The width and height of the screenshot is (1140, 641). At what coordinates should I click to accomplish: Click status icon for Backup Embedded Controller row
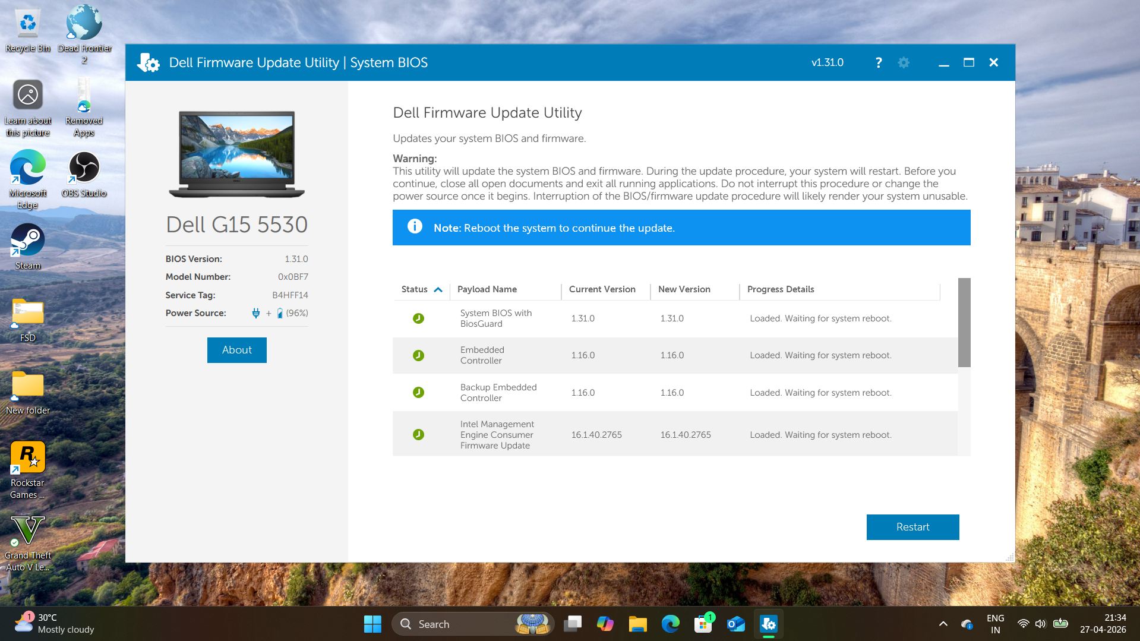[418, 392]
